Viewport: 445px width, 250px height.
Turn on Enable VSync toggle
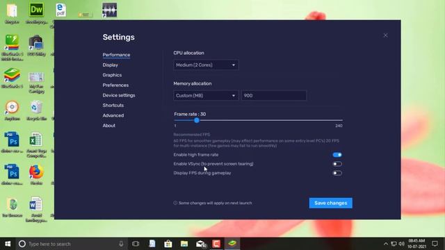(x=337, y=164)
